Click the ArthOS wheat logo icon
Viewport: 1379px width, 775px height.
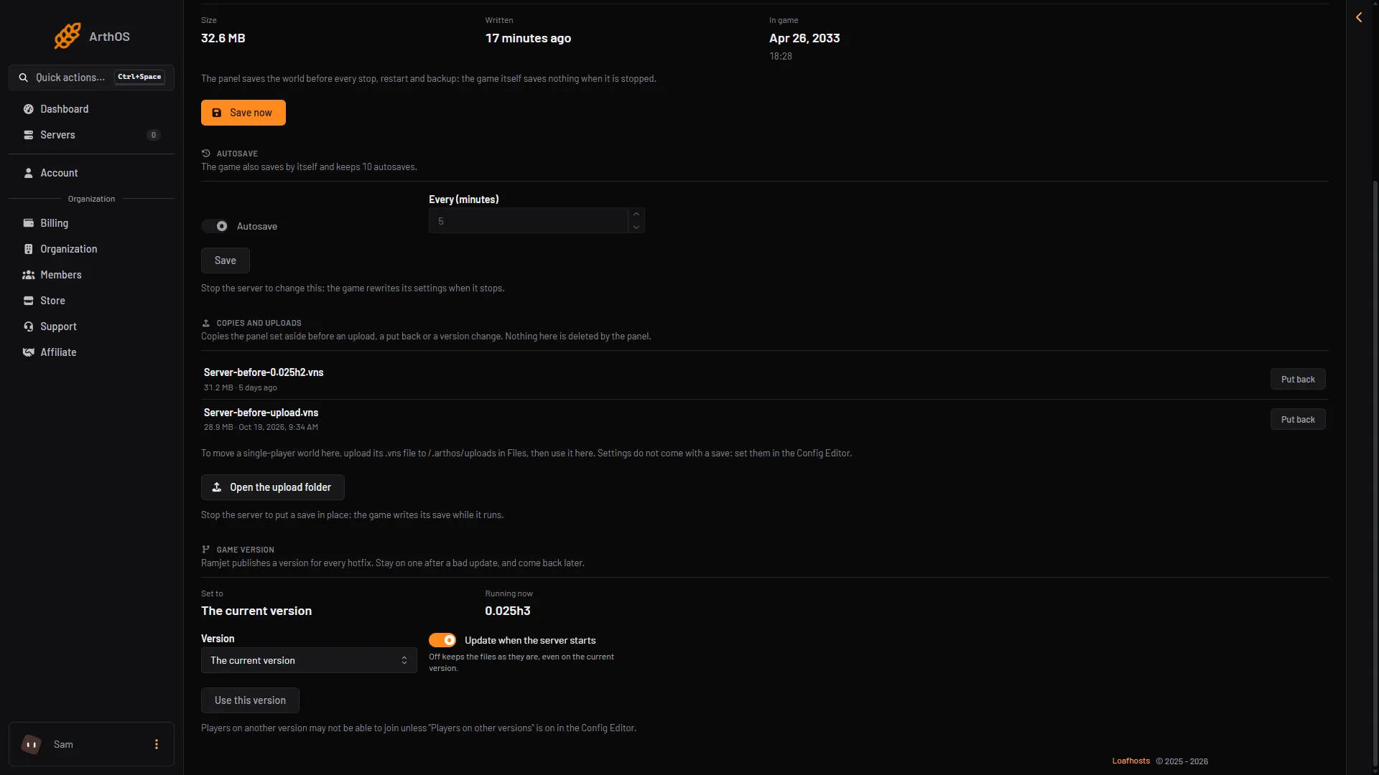[x=68, y=36]
